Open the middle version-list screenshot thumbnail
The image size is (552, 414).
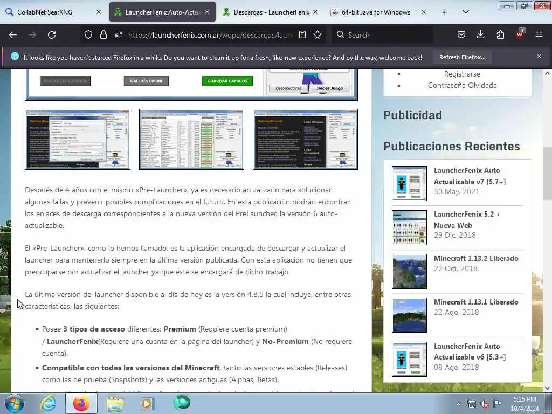pyautogui.click(x=191, y=140)
